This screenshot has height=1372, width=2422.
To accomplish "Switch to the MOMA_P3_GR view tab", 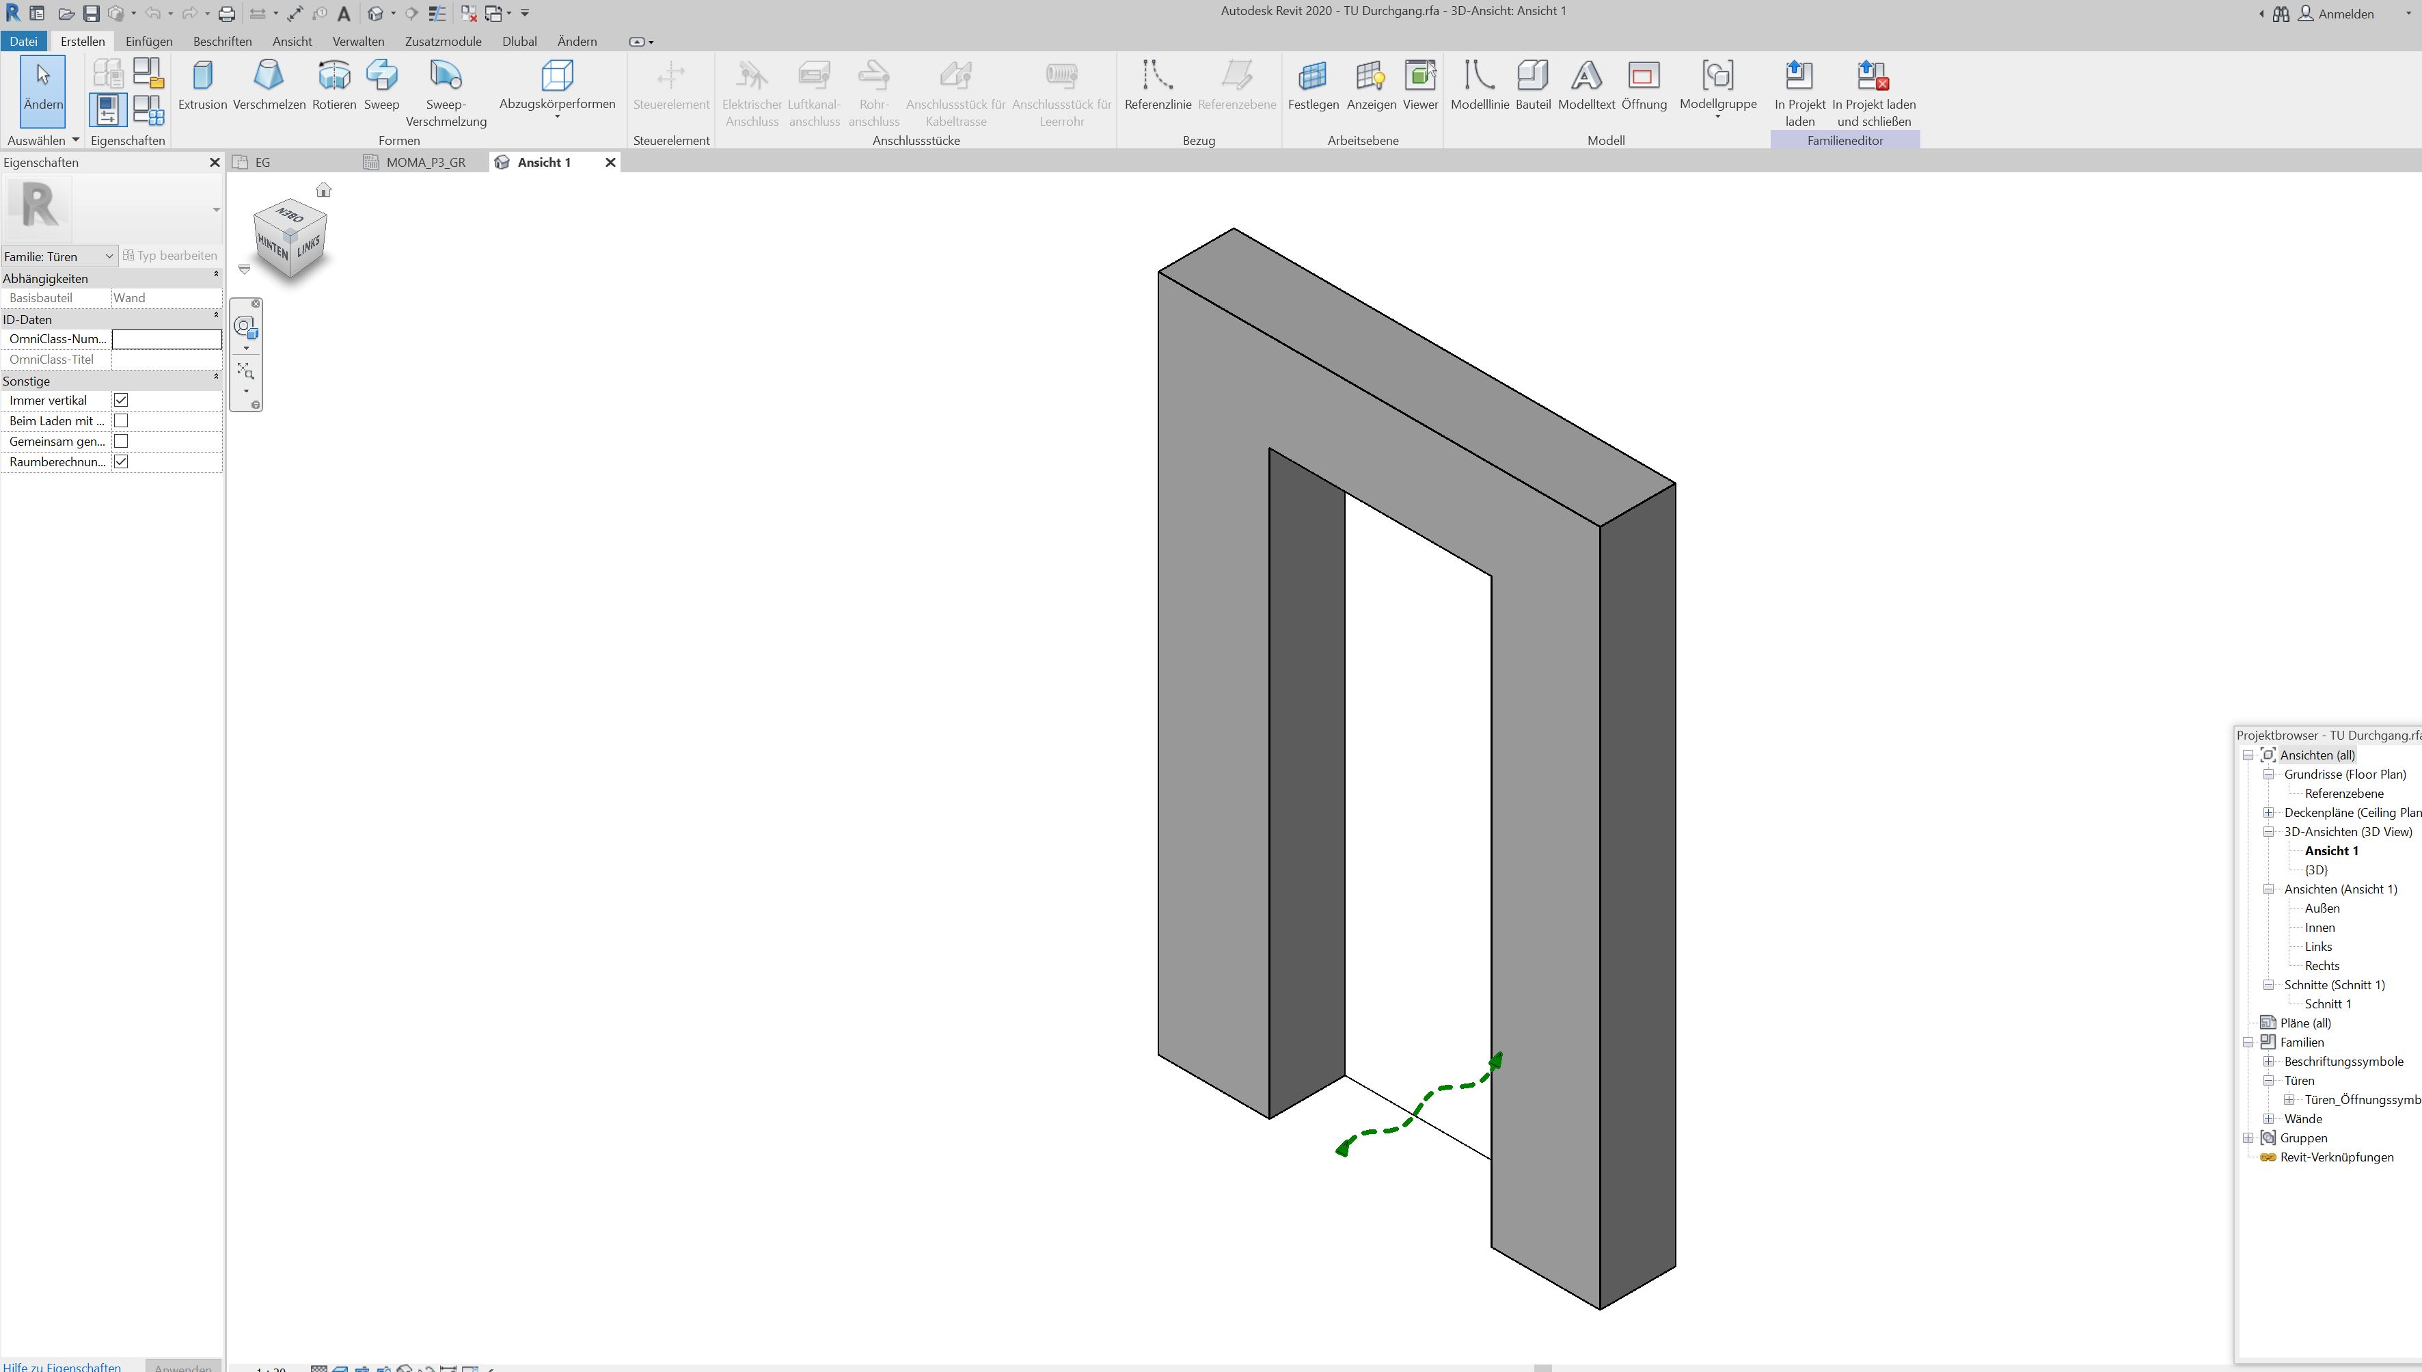I will click(x=425, y=162).
